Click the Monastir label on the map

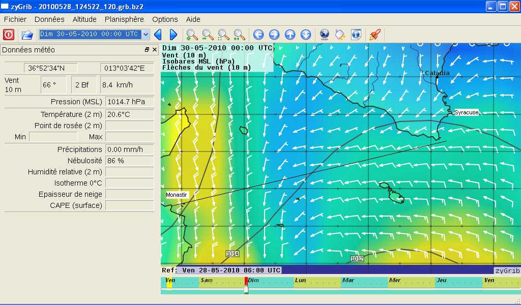click(x=177, y=195)
